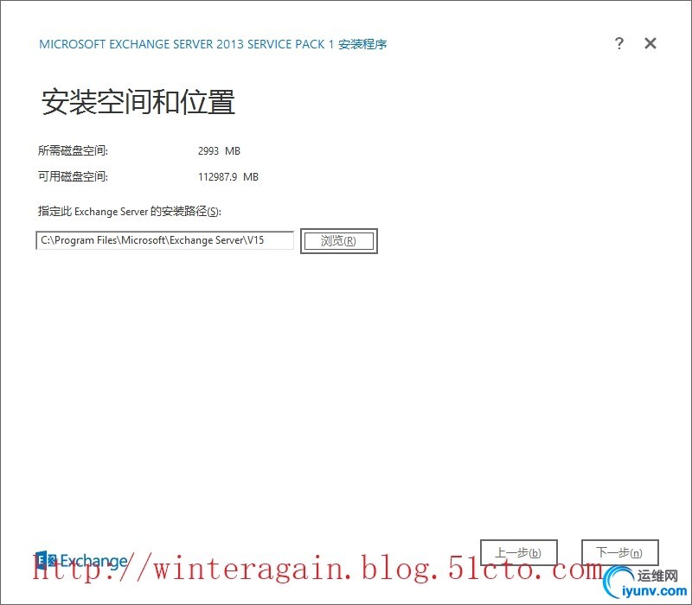Select the required disk space value 2993 MB
This screenshot has width=692, height=605.
coord(219,150)
